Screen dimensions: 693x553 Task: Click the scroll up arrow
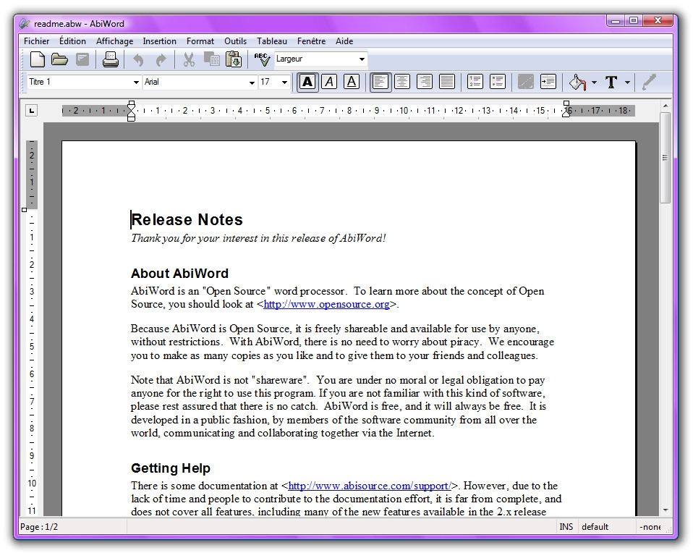tap(666, 106)
